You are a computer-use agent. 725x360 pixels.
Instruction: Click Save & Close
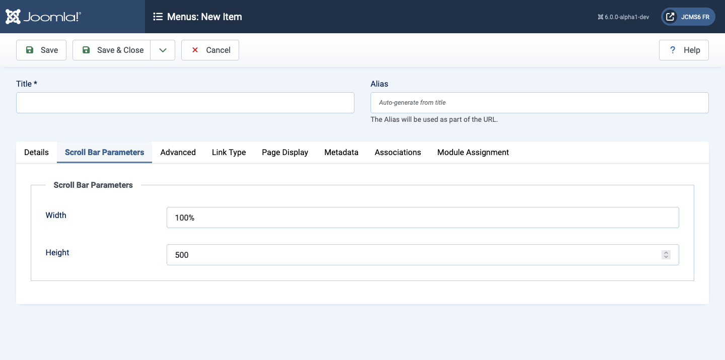pyautogui.click(x=112, y=50)
